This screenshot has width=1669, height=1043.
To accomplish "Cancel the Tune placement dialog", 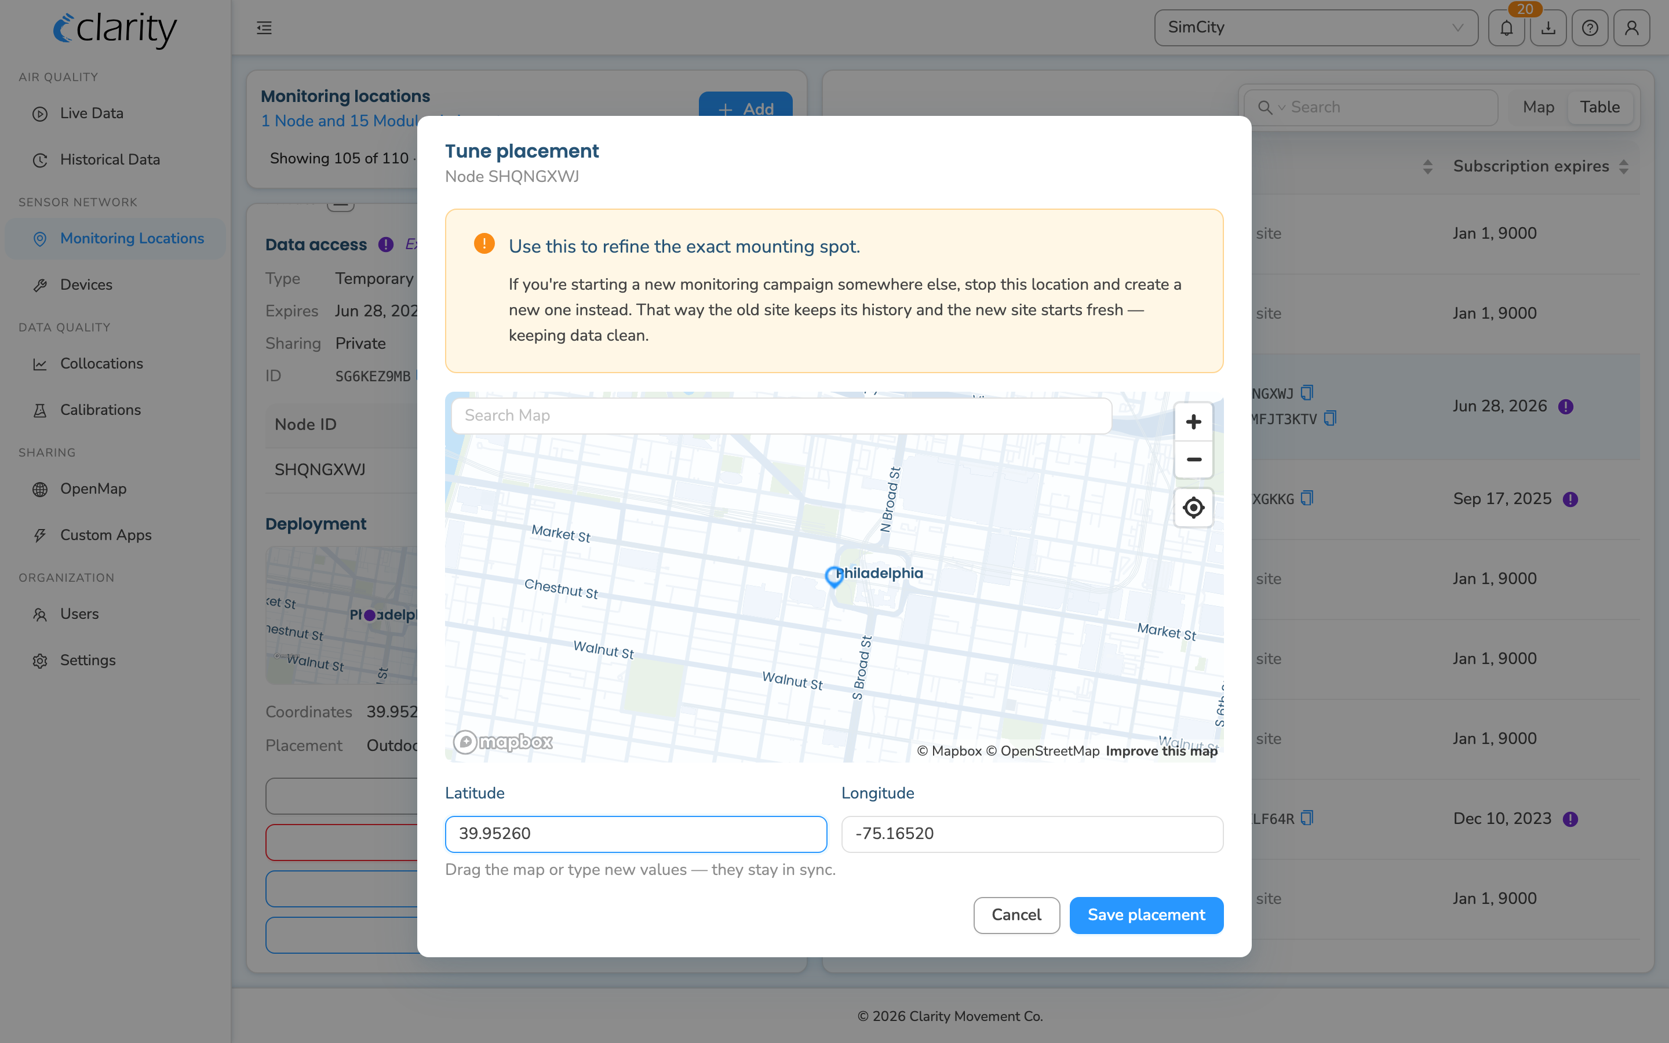I will 1016,916.
